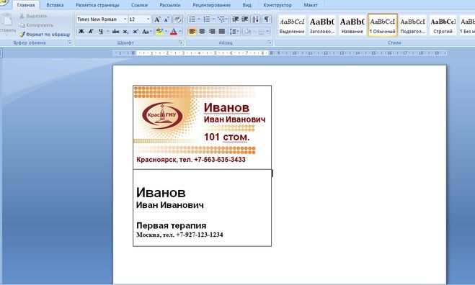Screen dimensions: 475x285
Task: Open the font name dropdown arrow
Action: coord(125,19)
